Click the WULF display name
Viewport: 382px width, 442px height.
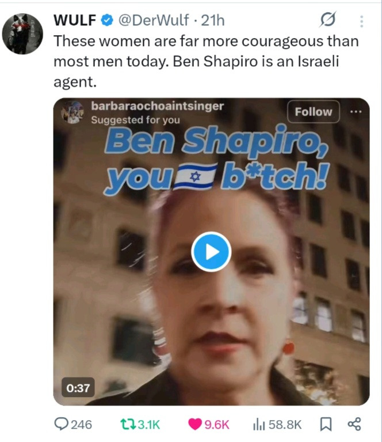[75, 20]
